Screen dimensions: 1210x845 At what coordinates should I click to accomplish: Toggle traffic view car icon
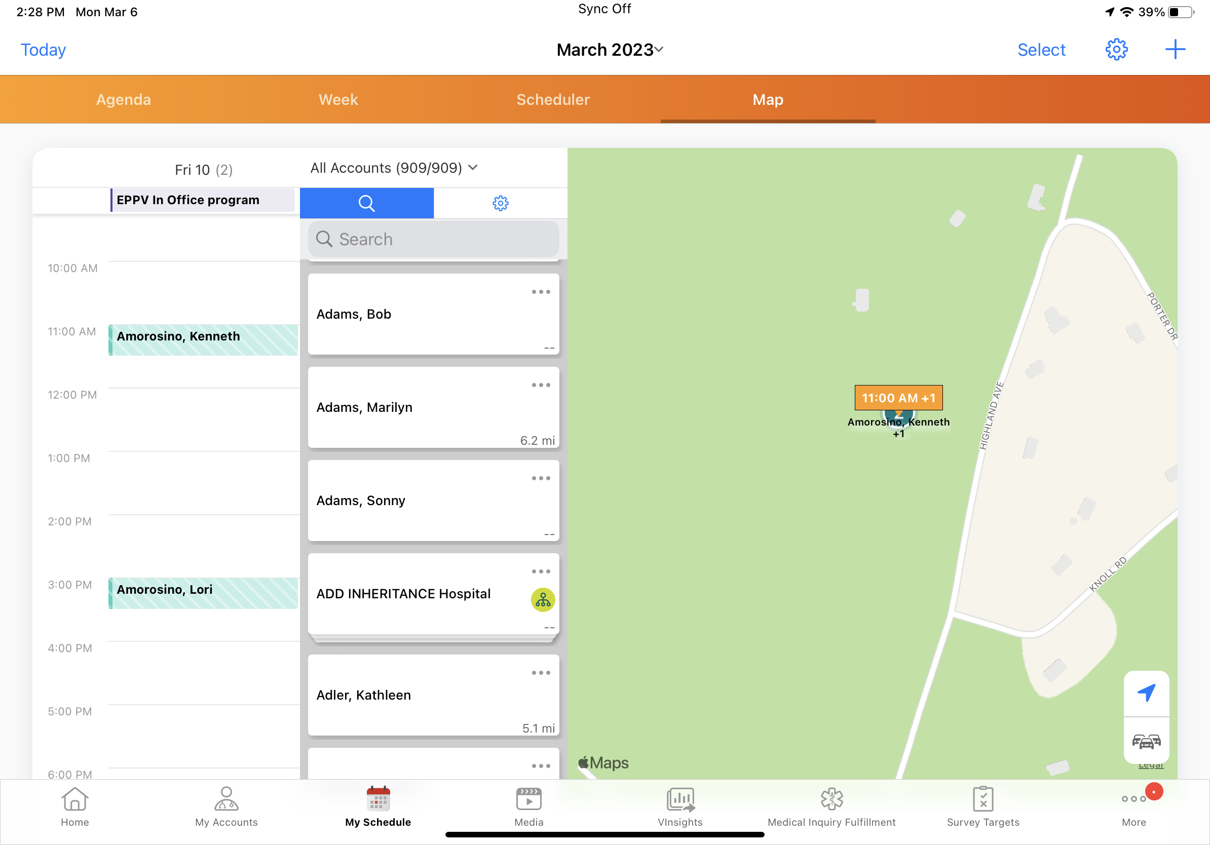(x=1146, y=741)
